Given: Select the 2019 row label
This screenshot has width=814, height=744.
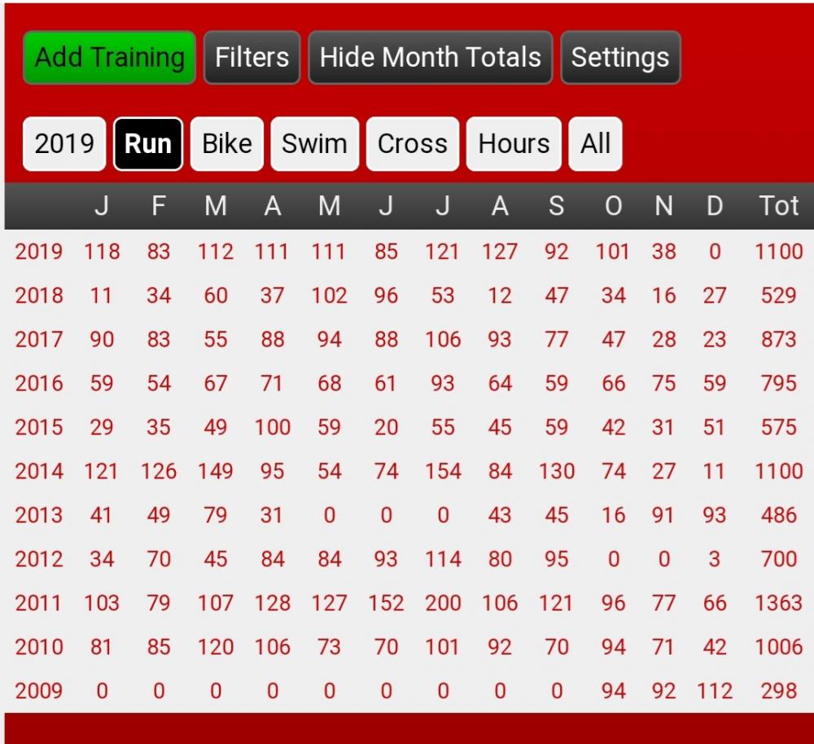Looking at the screenshot, I should 39,252.
